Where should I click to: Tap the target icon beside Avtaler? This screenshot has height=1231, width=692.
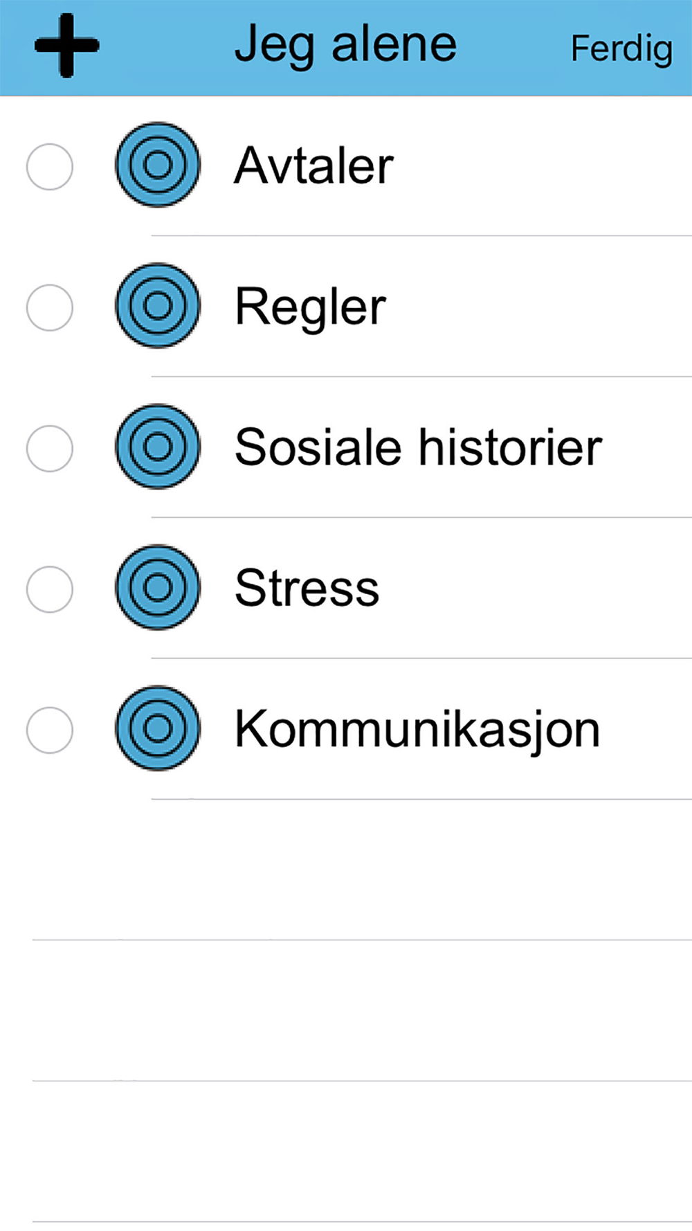(x=158, y=165)
